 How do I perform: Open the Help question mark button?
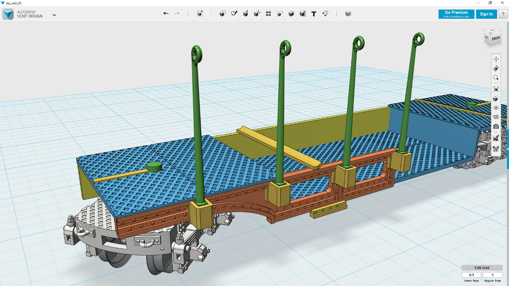point(503,14)
